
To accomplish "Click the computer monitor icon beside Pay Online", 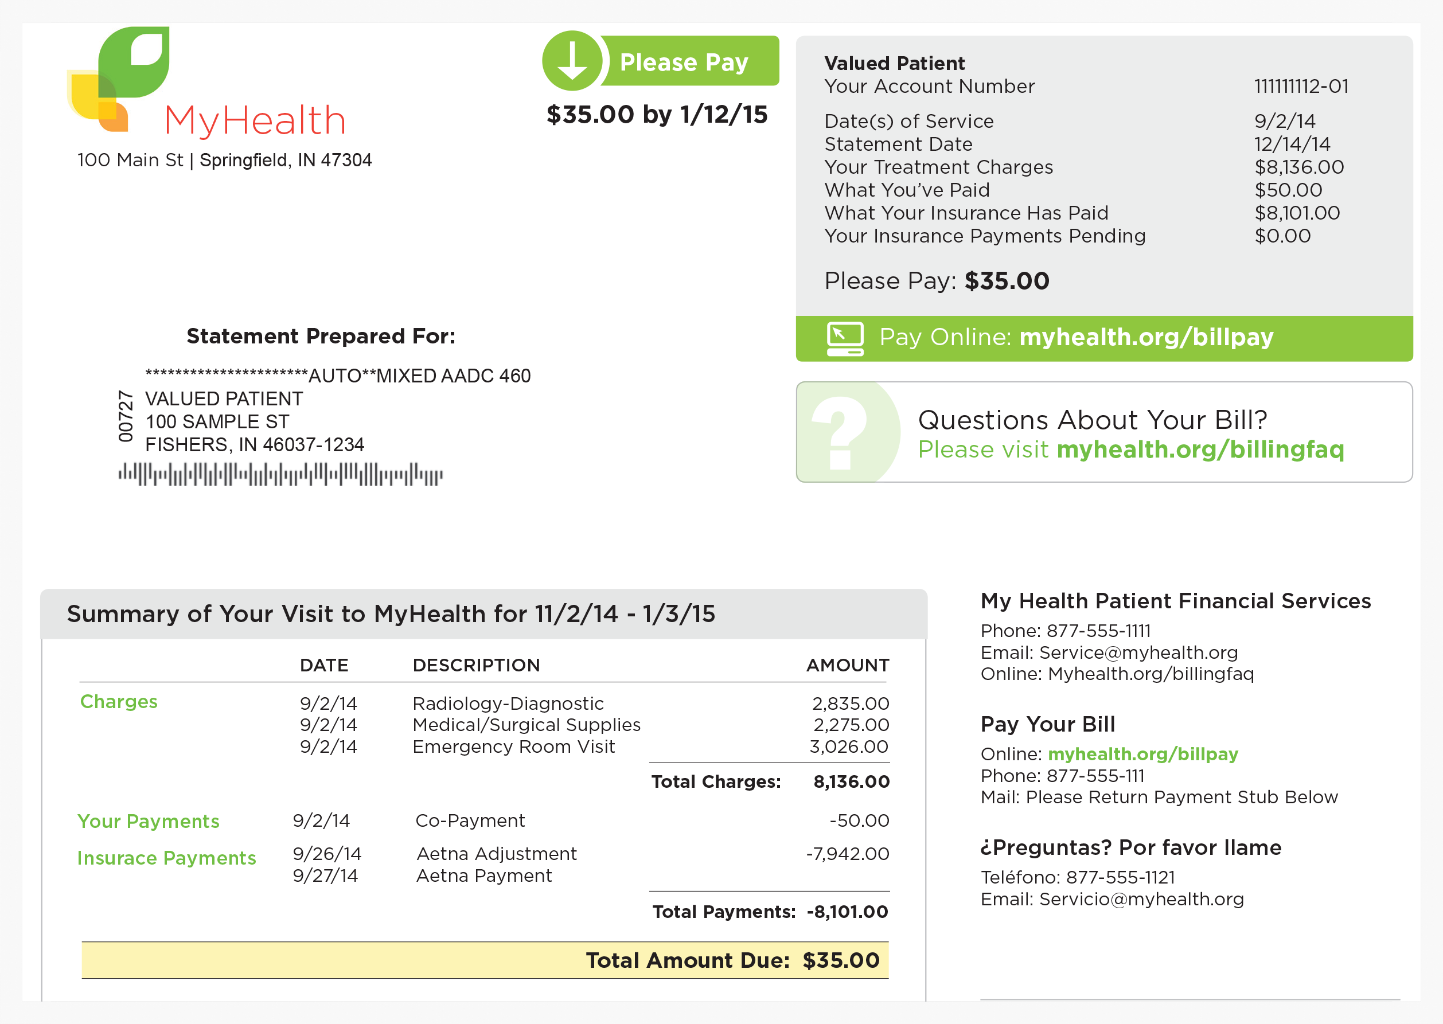I will [844, 339].
